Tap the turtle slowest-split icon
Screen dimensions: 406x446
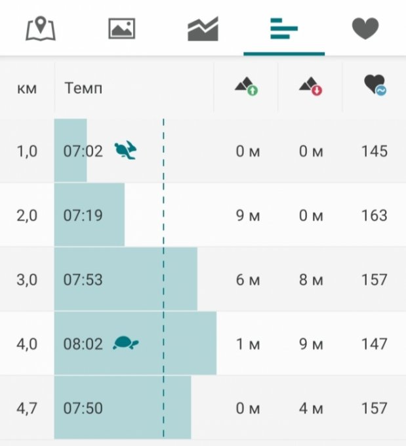[x=125, y=343]
